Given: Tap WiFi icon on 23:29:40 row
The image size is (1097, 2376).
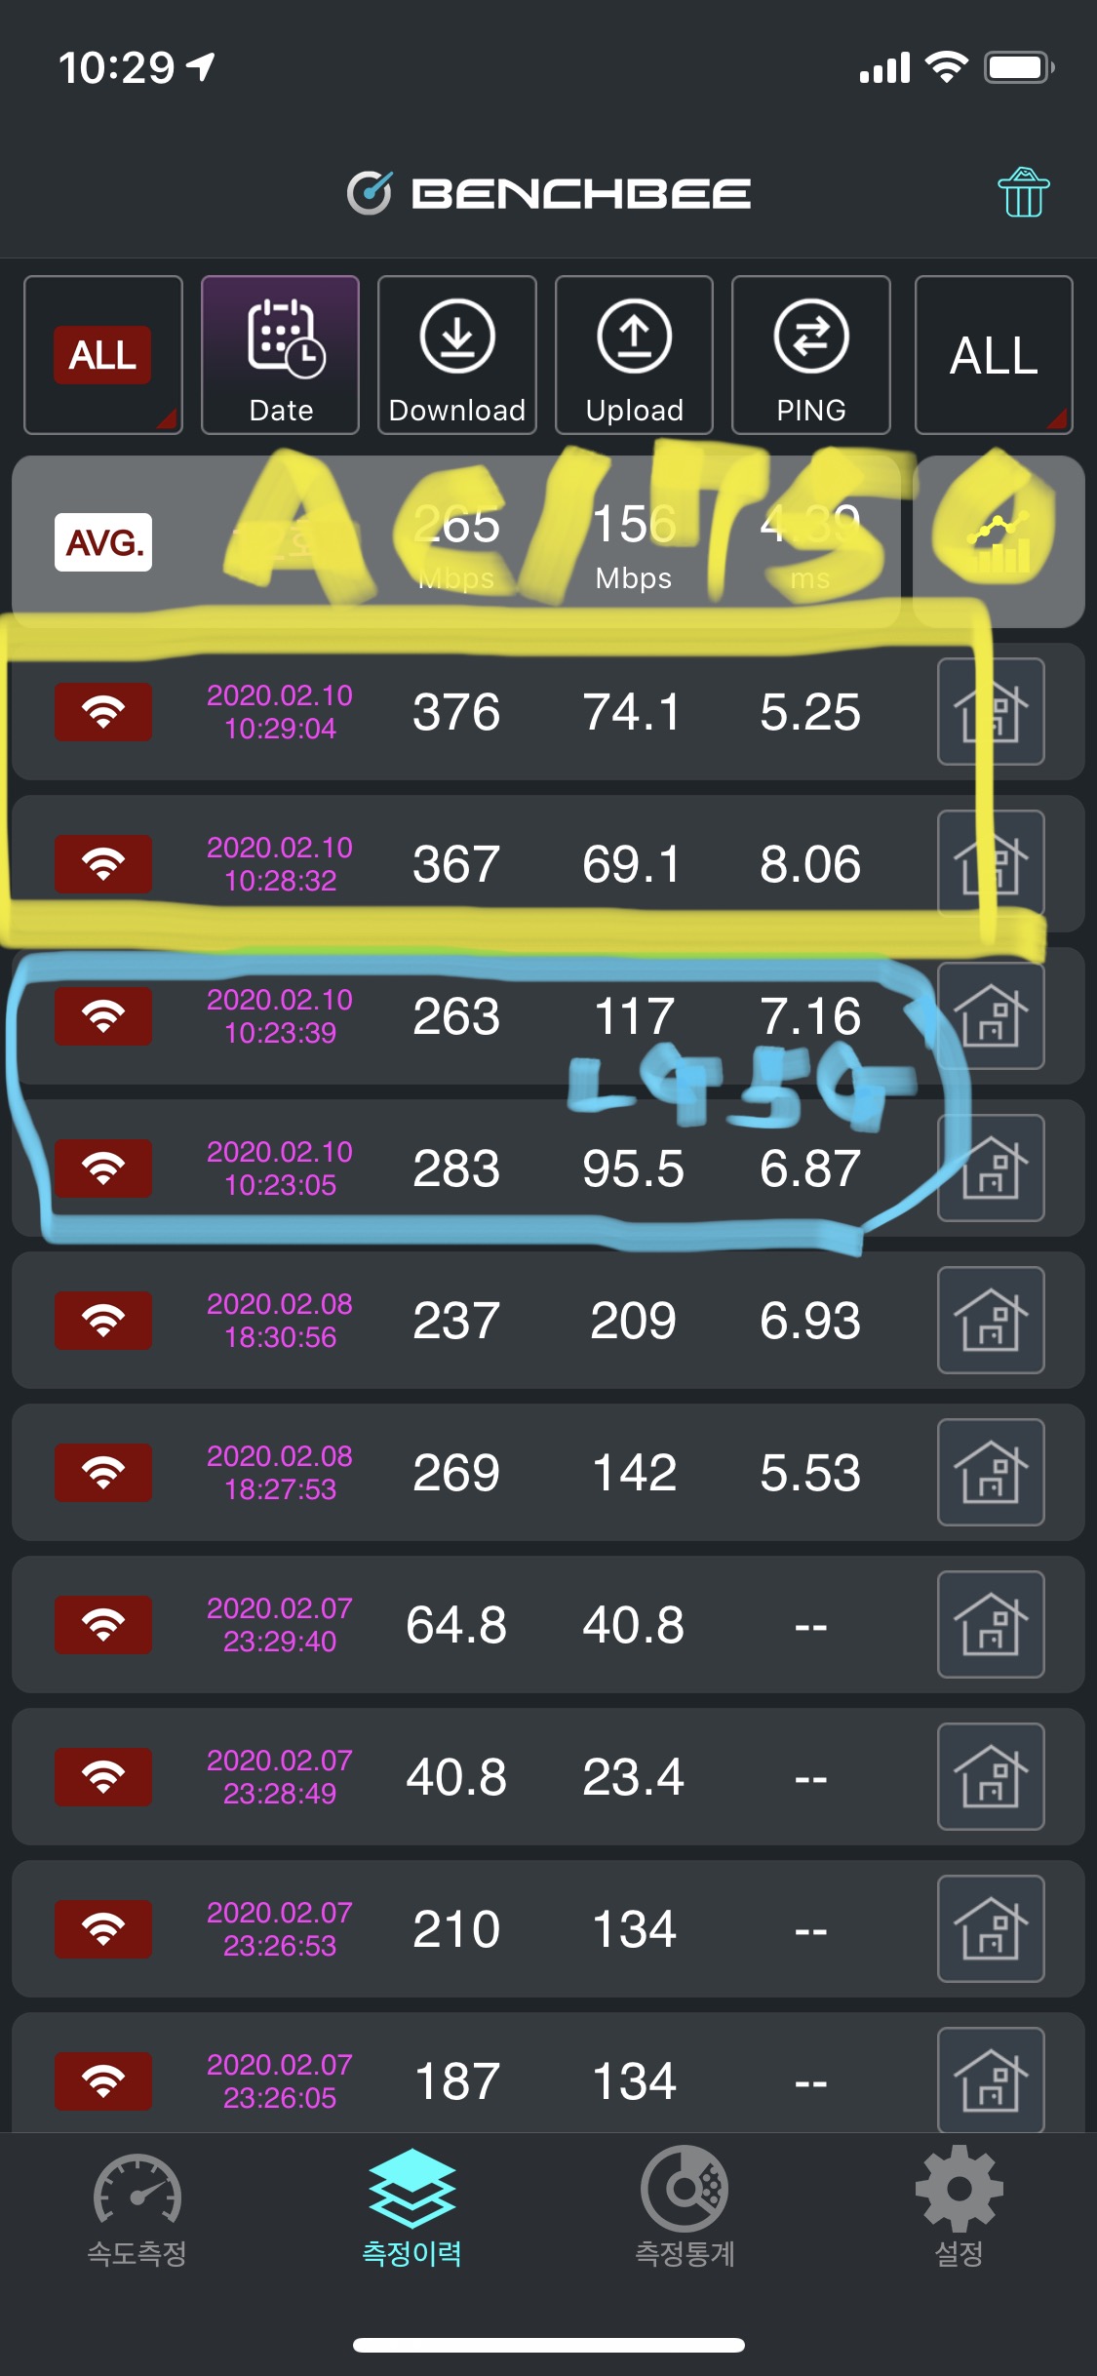Looking at the screenshot, I should click(x=103, y=1624).
